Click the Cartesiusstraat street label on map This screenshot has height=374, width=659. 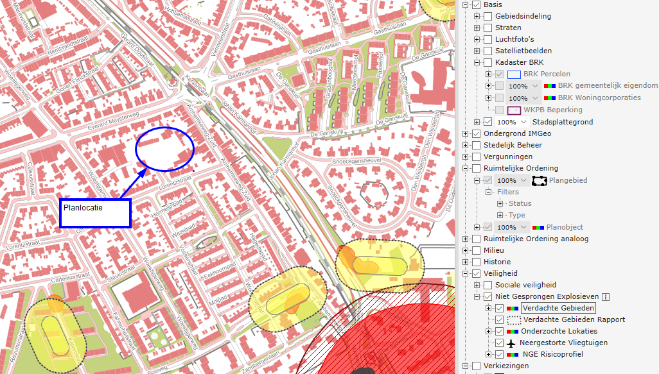pos(71,278)
